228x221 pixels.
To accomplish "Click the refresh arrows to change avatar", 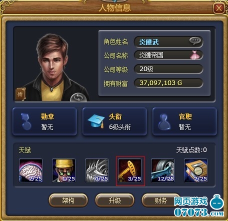I will tap(78, 97).
